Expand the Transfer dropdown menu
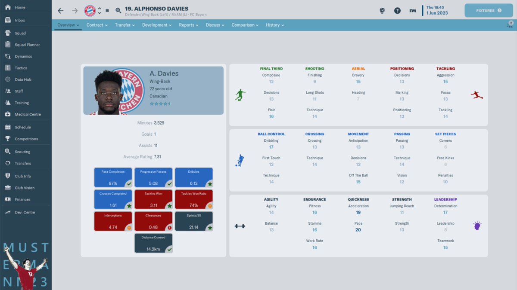Image resolution: width=517 pixels, height=290 pixels. click(125, 25)
